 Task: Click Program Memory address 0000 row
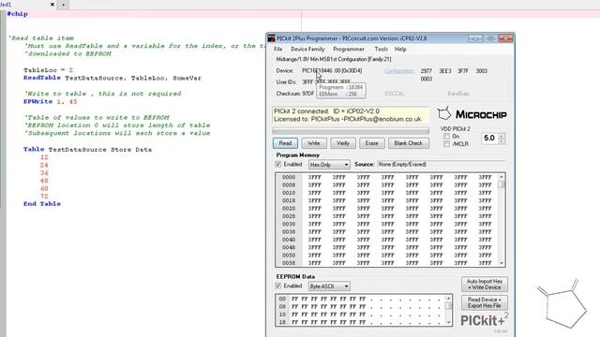387,177
